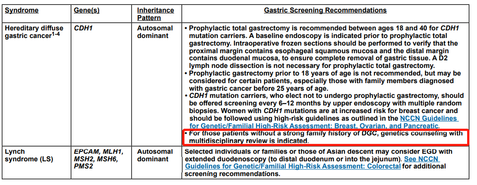Screen dimensions: 477x185
Task: Click the Gastric Screening Recommendations header
Action: click(x=325, y=10)
